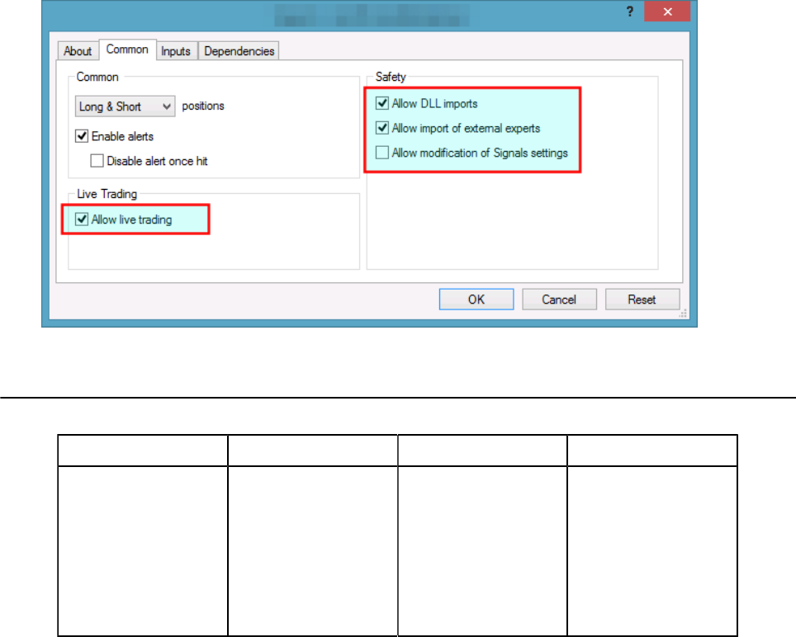Check Disable alert once hit
796x637 pixels.
coord(97,161)
